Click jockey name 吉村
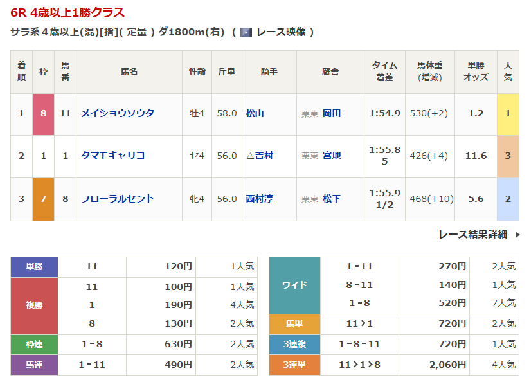529x382 pixels. pyautogui.click(x=264, y=156)
